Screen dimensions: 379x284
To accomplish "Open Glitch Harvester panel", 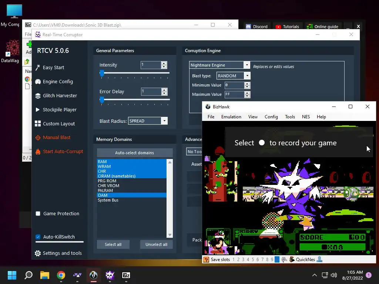I will click(56, 96).
